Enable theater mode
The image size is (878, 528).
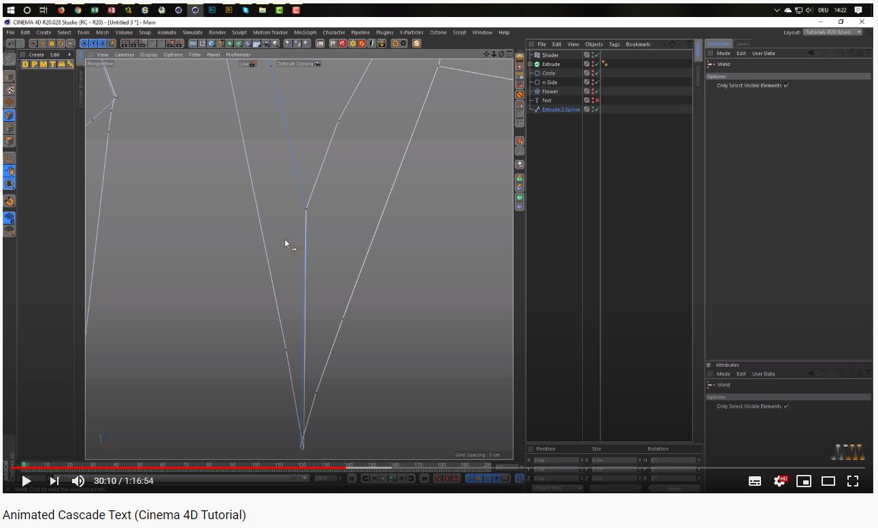(x=828, y=481)
